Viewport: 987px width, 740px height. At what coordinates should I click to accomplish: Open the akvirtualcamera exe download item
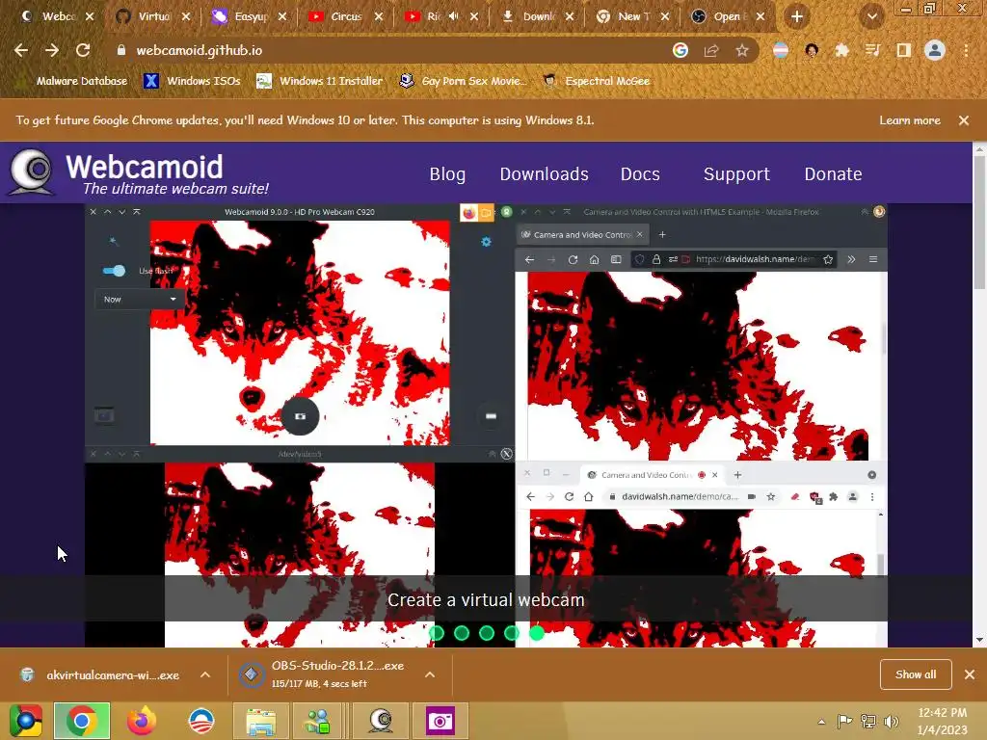pos(100,674)
